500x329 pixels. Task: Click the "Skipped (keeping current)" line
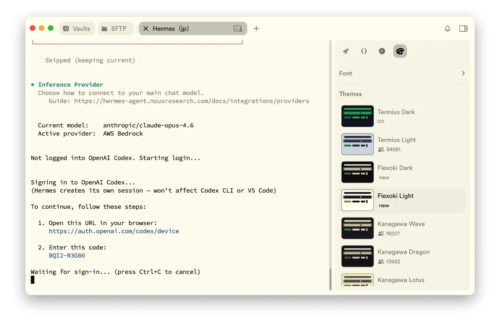(90, 60)
